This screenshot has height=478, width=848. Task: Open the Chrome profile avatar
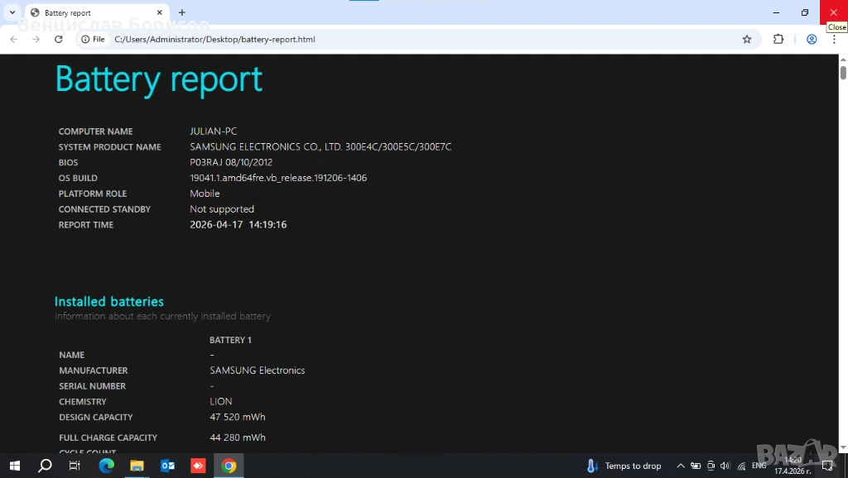tap(812, 39)
